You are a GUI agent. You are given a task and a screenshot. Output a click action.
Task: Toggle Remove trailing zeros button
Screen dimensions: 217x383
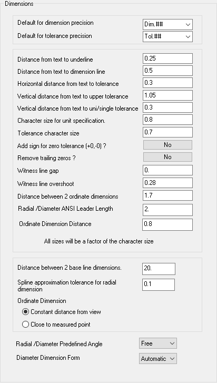(x=167, y=157)
